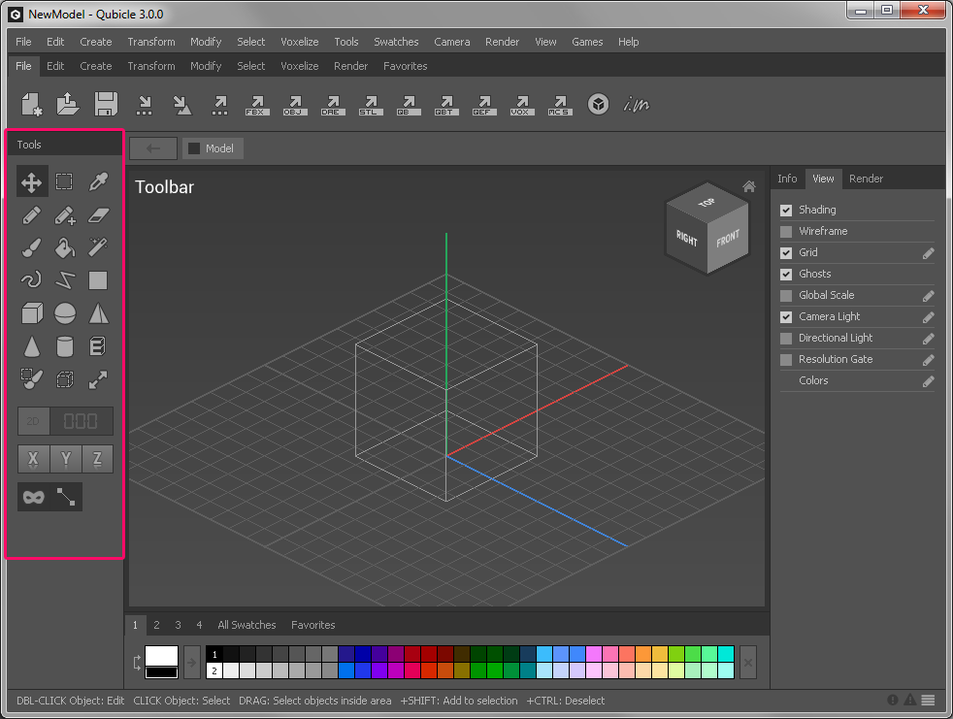Viewport: 953px width, 719px height.
Task: Select the Cylinder primitive tool
Action: 65,346
